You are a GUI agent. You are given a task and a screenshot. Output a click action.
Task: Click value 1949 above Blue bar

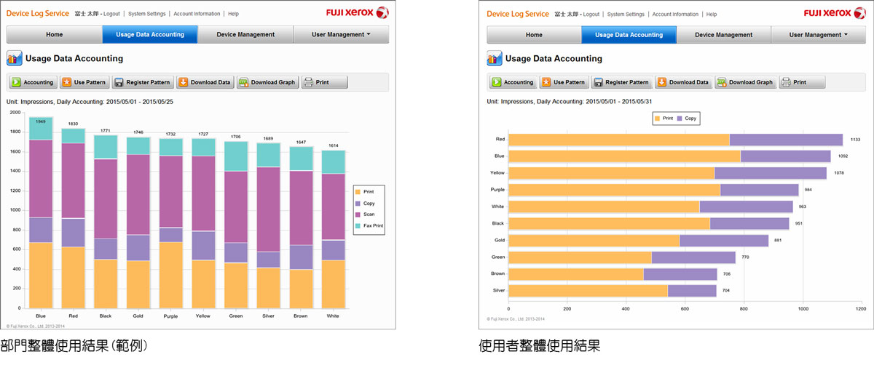[x=41, y=121]
